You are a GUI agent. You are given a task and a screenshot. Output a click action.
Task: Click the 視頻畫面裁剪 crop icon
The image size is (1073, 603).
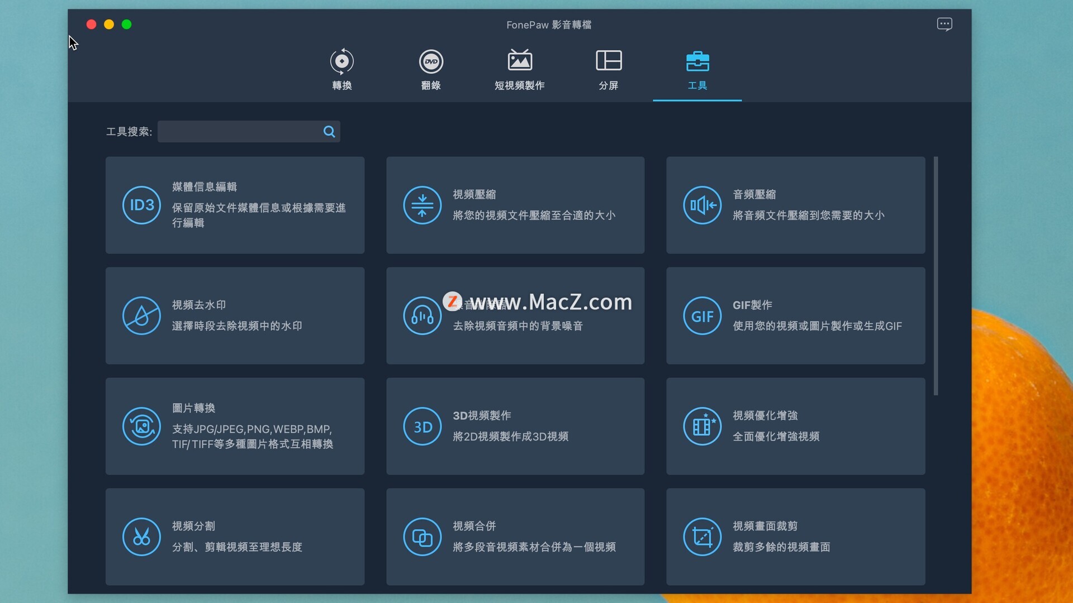click(702, 537)
